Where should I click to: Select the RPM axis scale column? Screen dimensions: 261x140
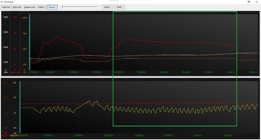[6, 43]
